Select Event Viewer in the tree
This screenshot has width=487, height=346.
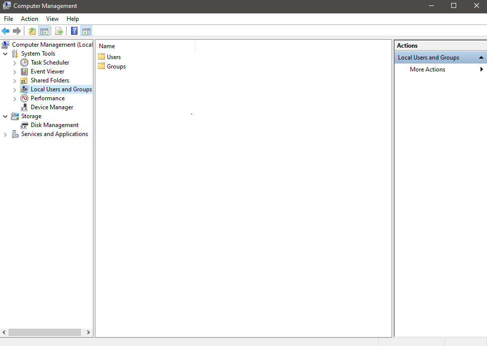click(48, 71)
